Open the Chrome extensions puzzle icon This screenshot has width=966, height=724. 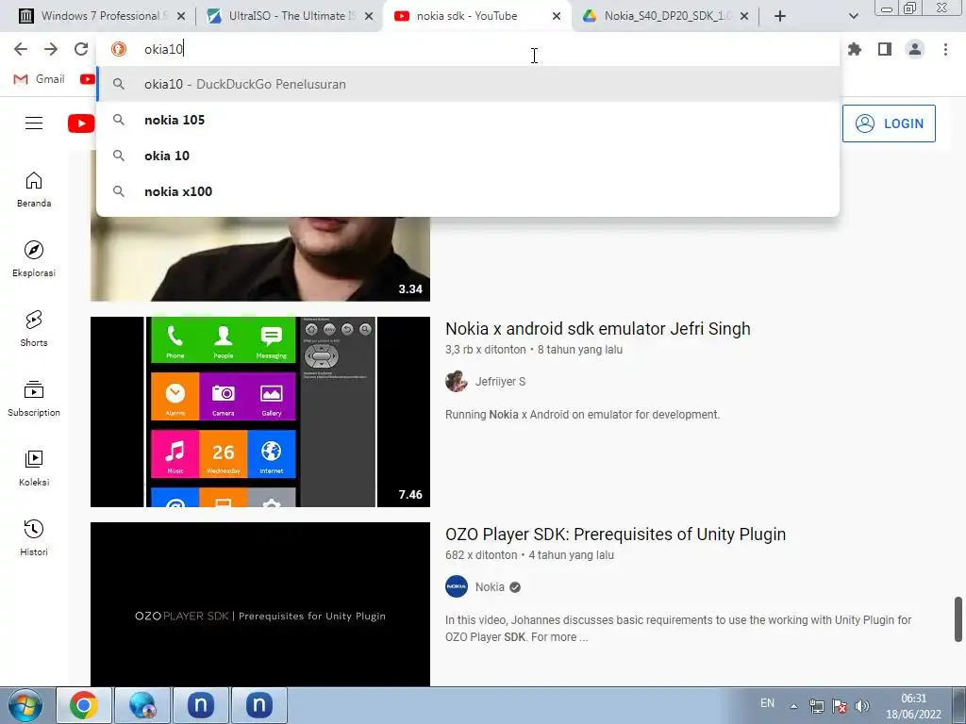click(x=855, y=49)
